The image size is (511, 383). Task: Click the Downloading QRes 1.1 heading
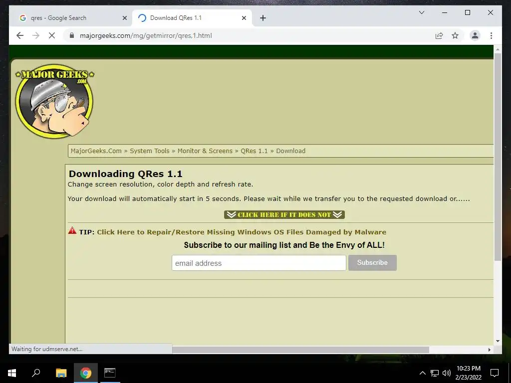[x=125, y=174]
